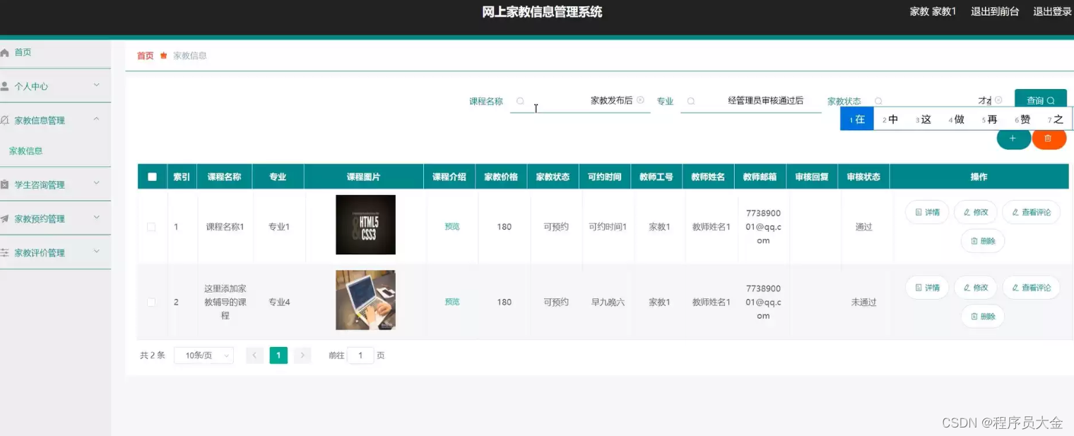Image resolution: width=1074 pixels, height=436 pixels.
Task: Click the magnifier icon in 课程名称 search field
Action: coord(520,101)
